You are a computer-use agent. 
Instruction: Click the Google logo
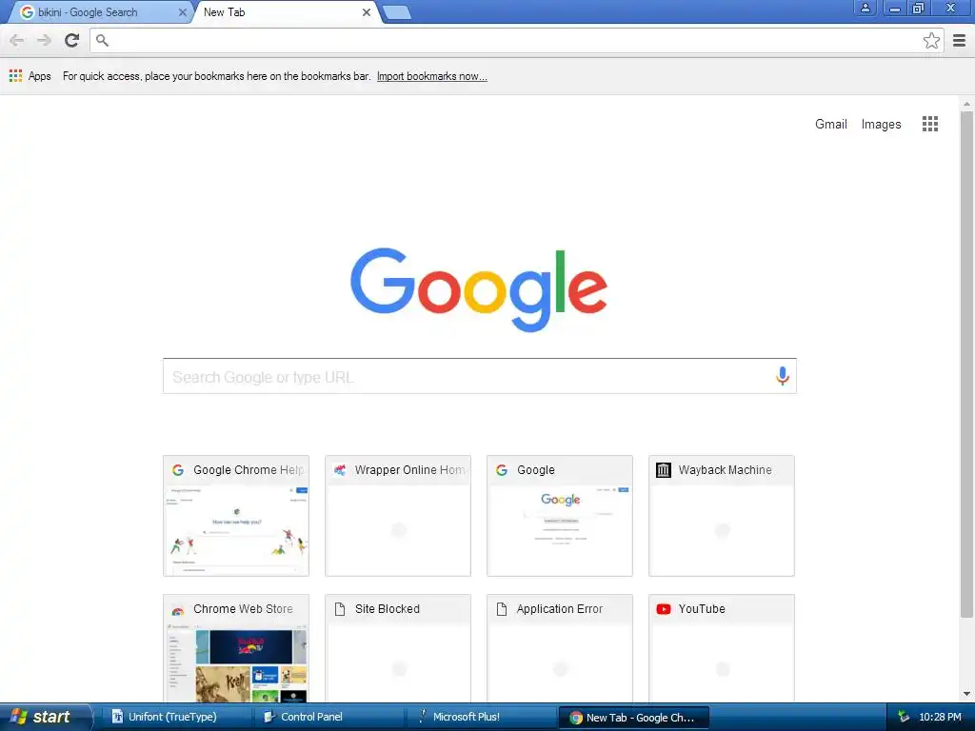(x=479, y=289)
